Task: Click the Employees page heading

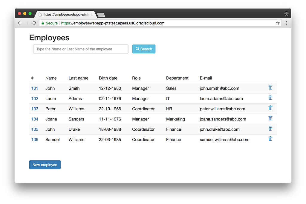Action: tap(49, 38)
